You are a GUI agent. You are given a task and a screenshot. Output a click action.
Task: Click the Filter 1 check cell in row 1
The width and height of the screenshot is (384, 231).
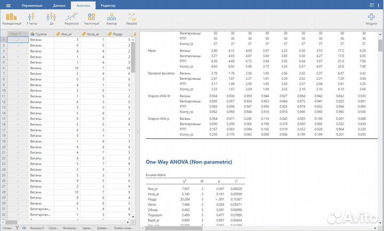[x=18, y=39]
